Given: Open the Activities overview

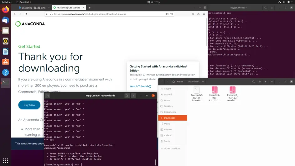Looking at the screenshot, I should [x=7, y=2].
